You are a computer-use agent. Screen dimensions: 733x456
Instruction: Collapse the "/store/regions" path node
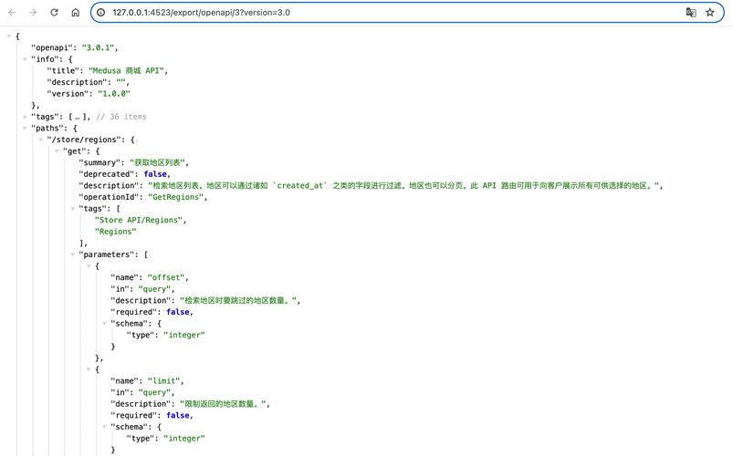(x=41, y=140)
